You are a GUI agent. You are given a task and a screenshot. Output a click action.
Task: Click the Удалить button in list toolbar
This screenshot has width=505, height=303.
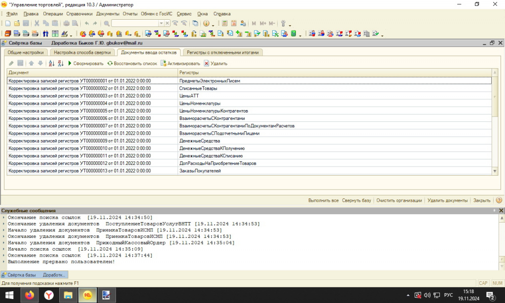[216, 64]
